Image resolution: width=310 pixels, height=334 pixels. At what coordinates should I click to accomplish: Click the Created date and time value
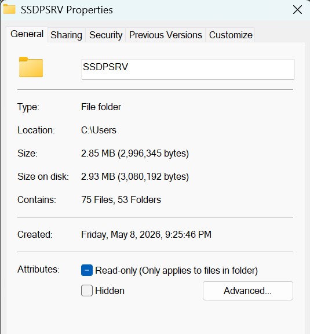tap(146, 234)
